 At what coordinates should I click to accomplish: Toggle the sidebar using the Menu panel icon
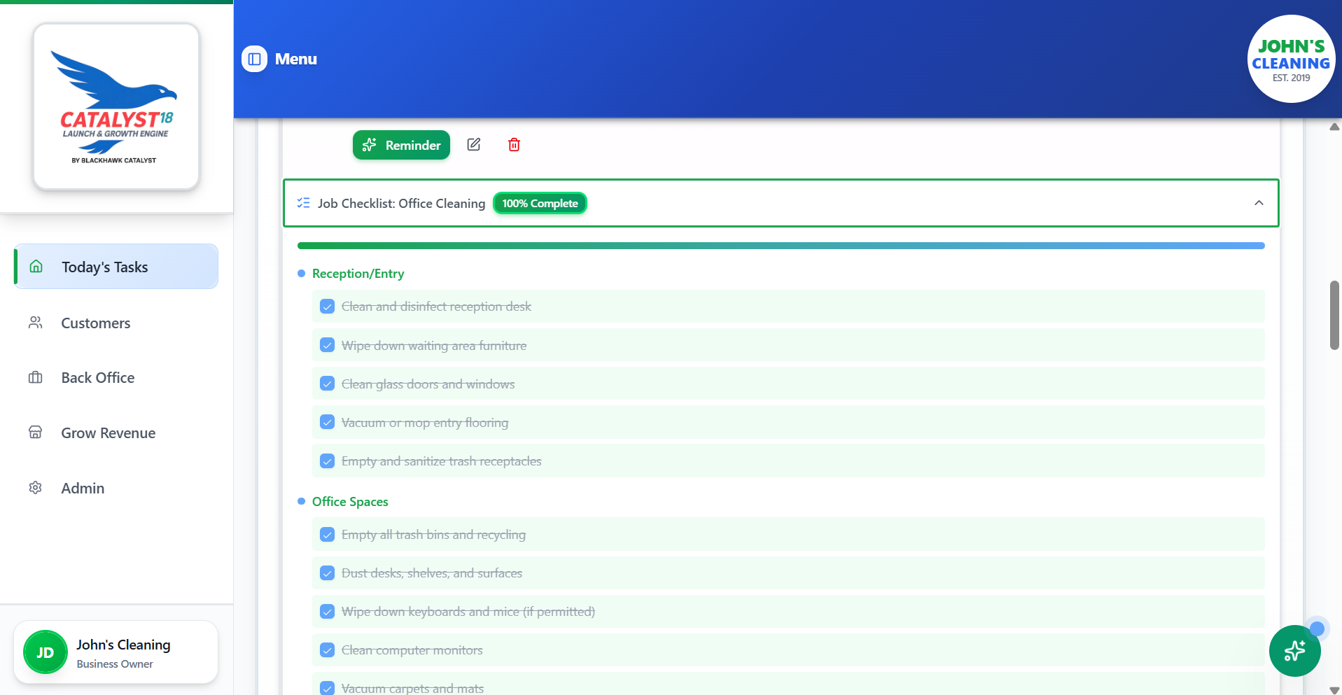pyautogui.click(x=253, y=59)
